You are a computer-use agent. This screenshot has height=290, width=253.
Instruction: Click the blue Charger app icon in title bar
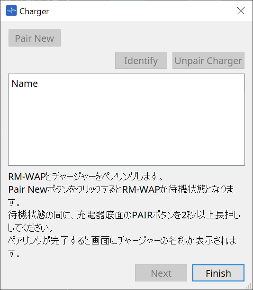pyautogui.click(x=11, y=10)
